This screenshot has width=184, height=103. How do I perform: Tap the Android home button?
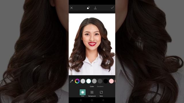(92, 100)
